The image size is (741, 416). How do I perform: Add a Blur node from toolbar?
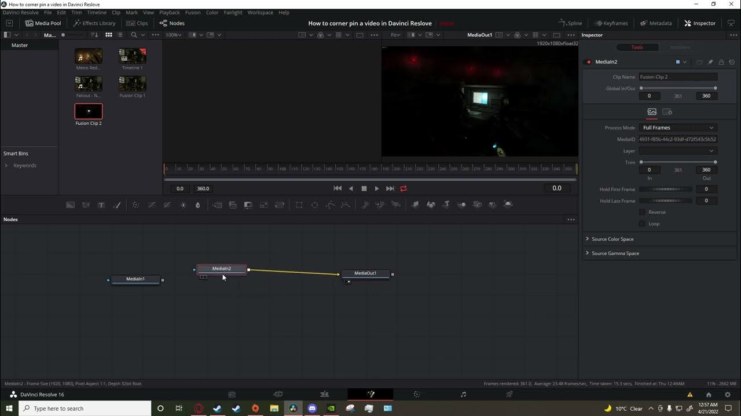point(198,205)
